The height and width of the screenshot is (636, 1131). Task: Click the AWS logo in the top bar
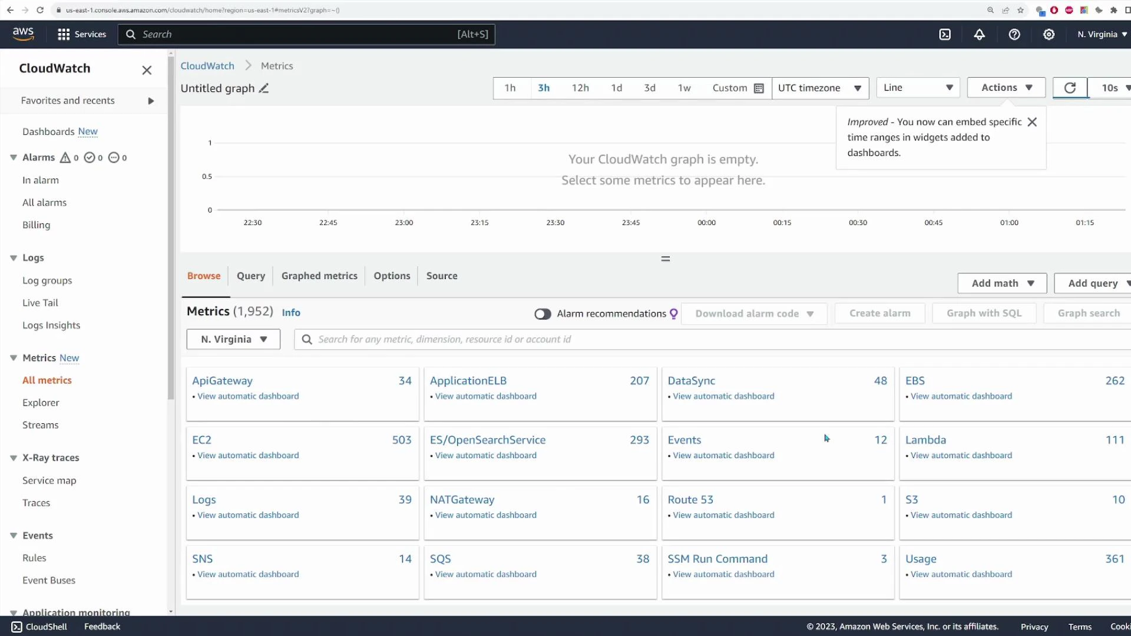point(22,34)
